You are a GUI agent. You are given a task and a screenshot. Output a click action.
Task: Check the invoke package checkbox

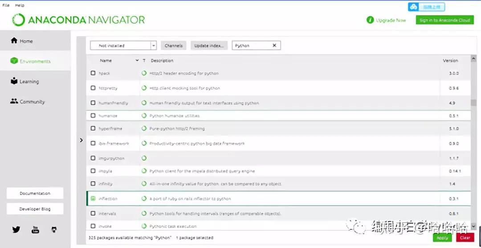click(93, 226)
